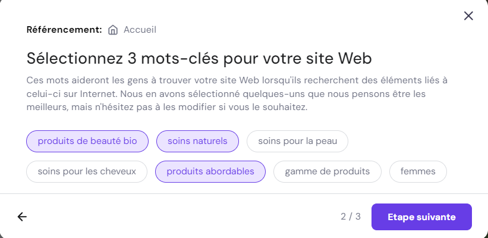
Task: Choose the 'soins pour les cheveux' keyword
Action: click(x=87, y=171)
